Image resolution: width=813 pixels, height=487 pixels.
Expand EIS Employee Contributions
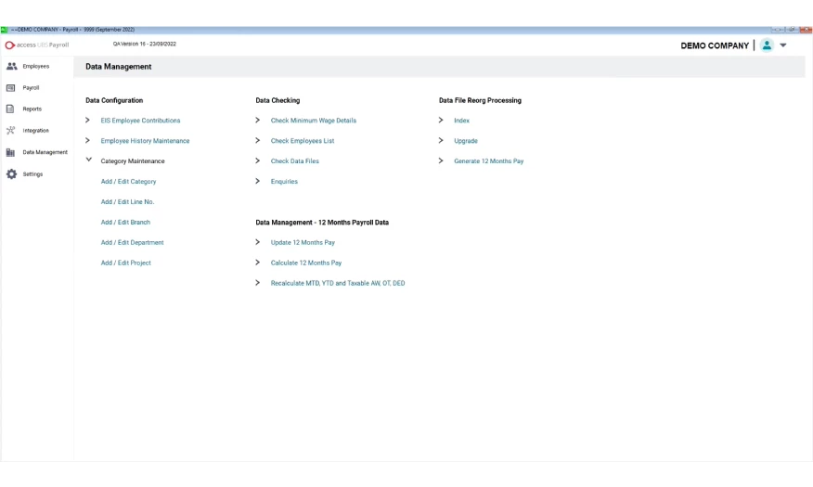pos(88,121)
